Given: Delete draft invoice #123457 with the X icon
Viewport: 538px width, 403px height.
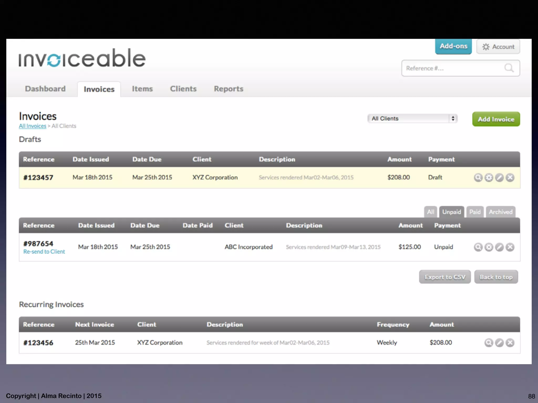Looking at the screenshot, I should click(510, 178).
